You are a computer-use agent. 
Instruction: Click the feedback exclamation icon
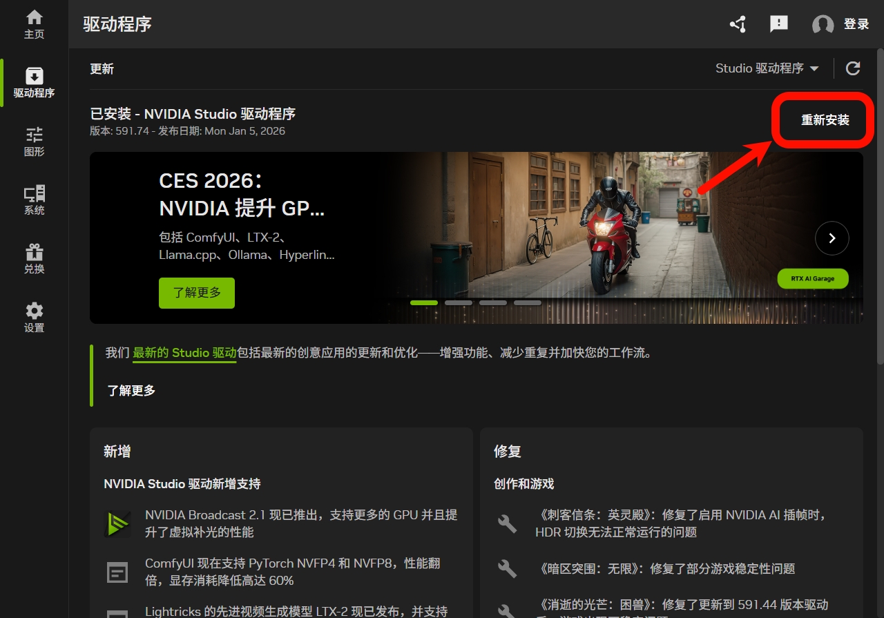779,24
